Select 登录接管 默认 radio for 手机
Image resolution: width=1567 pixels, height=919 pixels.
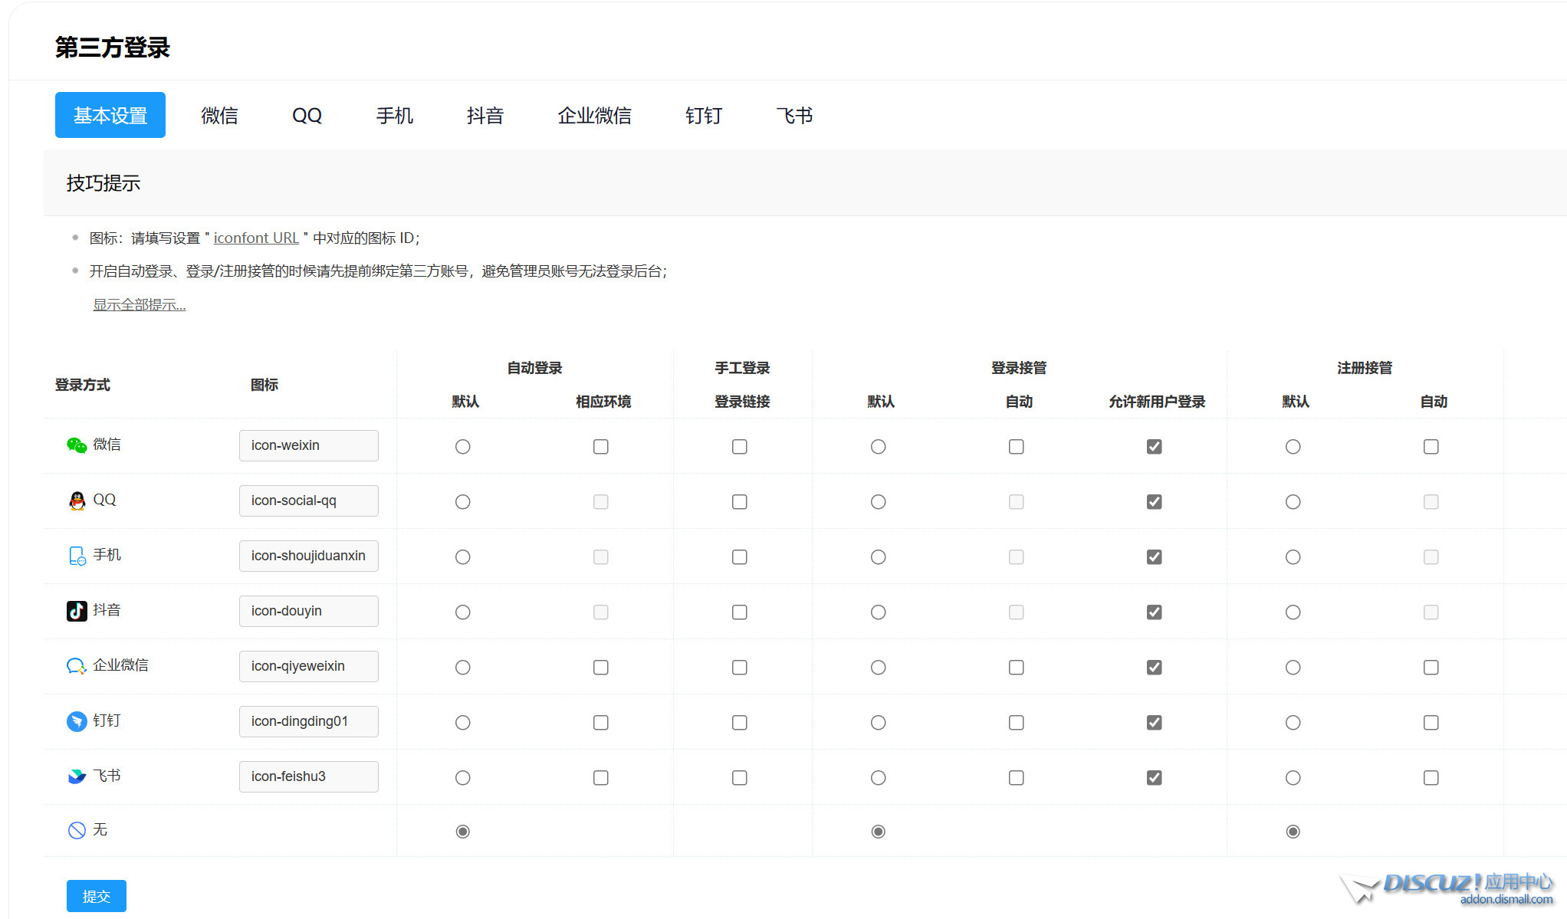[x=878, y=556]
